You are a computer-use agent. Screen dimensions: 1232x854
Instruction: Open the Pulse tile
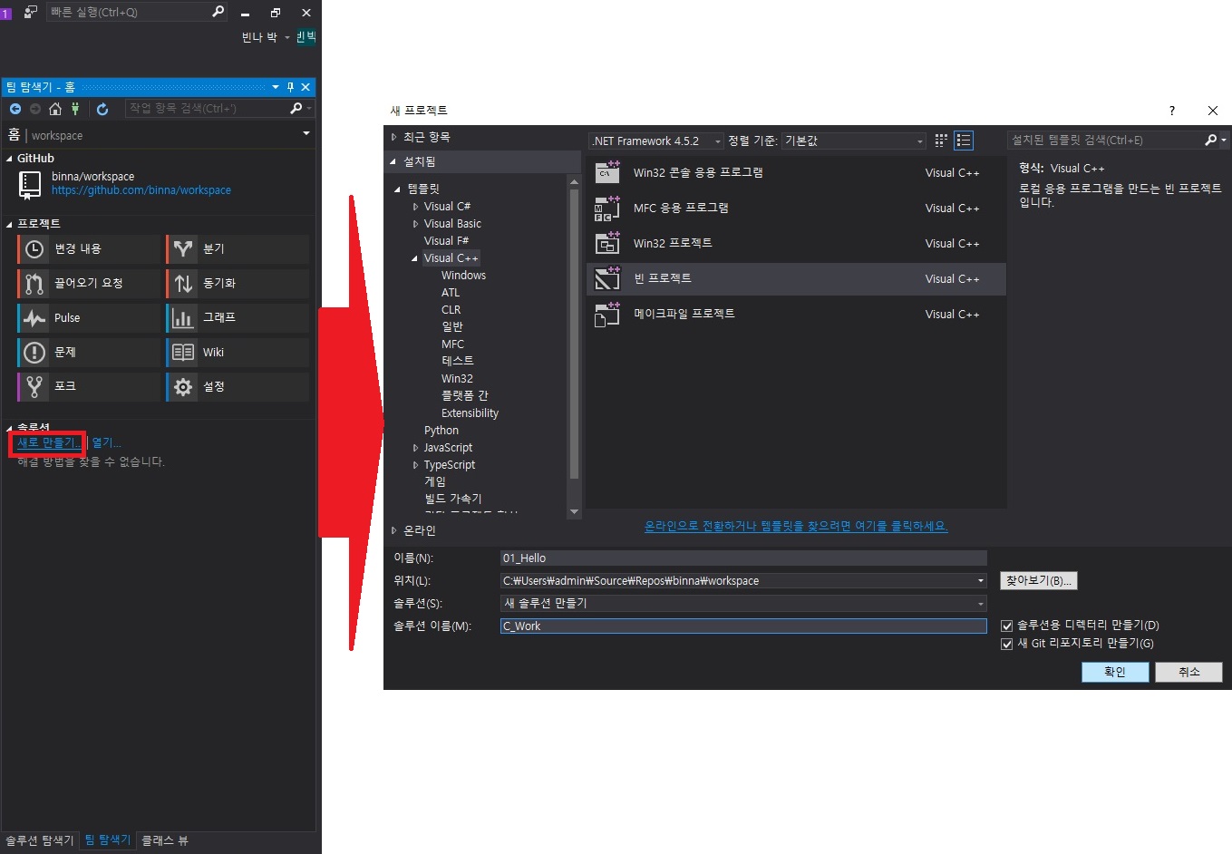coord(89,317)
